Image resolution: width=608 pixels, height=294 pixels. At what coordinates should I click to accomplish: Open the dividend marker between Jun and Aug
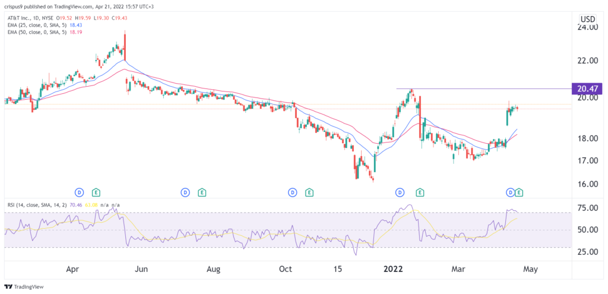pyautogui.click(x=185, y=192)
